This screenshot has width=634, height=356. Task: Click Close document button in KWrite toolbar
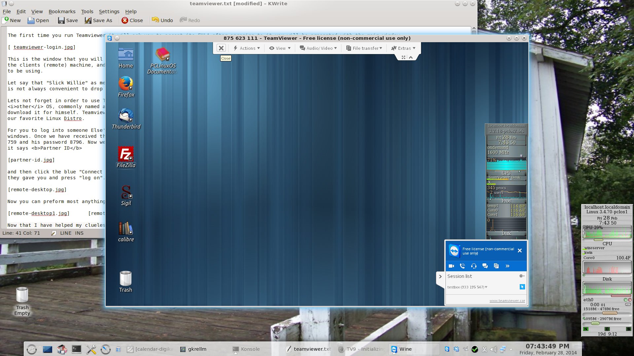tap(132, 20)
